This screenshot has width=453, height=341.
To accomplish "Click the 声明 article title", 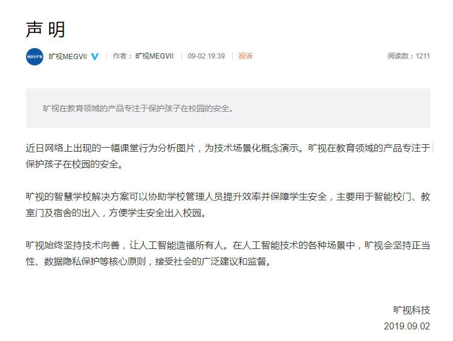I will 45,30.
